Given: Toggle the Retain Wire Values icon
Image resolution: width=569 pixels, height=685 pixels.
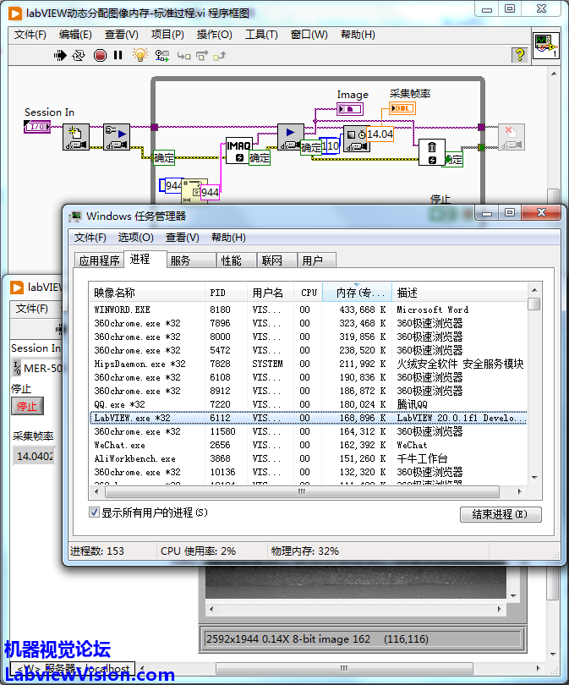Looking at the screenshot, I should pyautogui.click(x=162, y=56).
